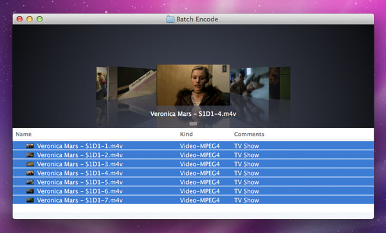Screen dimensions: 386x233
Task: Close the Batch Encode window
Action: pyautogui.click(x=19, y=19)
